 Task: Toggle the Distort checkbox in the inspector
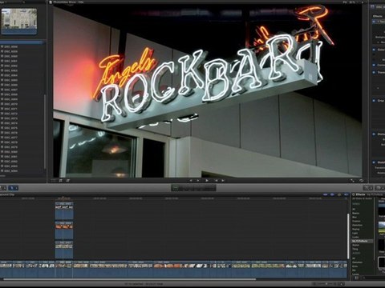click(x=374, y=134)
